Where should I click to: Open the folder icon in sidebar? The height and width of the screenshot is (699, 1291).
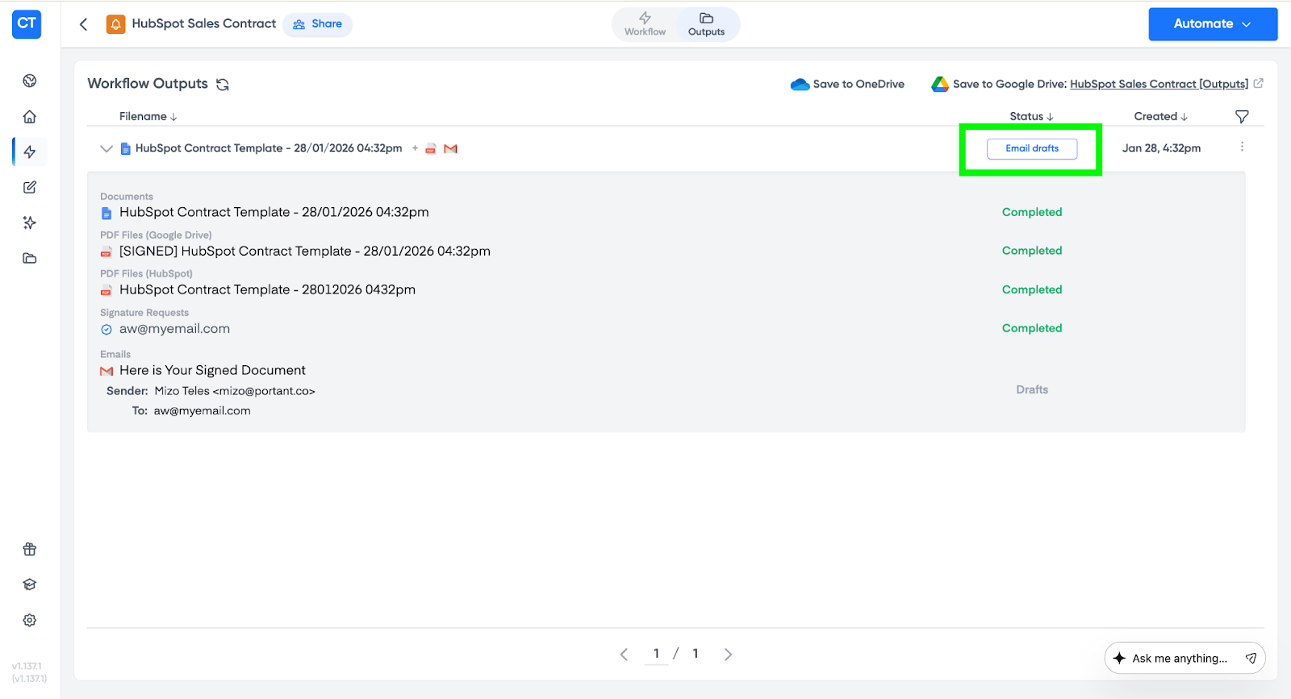click(x=30, y=259)
